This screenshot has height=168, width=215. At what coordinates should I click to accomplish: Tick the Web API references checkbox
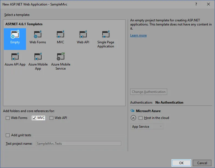[51, 118]
